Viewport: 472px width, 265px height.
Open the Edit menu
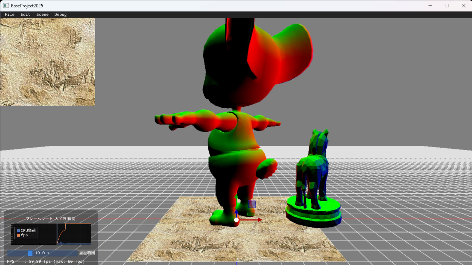tap(25, 14)
